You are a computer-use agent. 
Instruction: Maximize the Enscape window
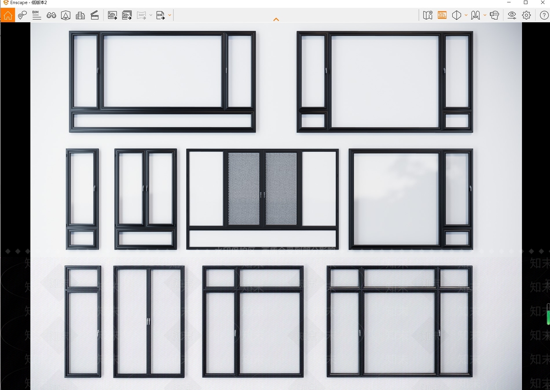tap(526, 3)
